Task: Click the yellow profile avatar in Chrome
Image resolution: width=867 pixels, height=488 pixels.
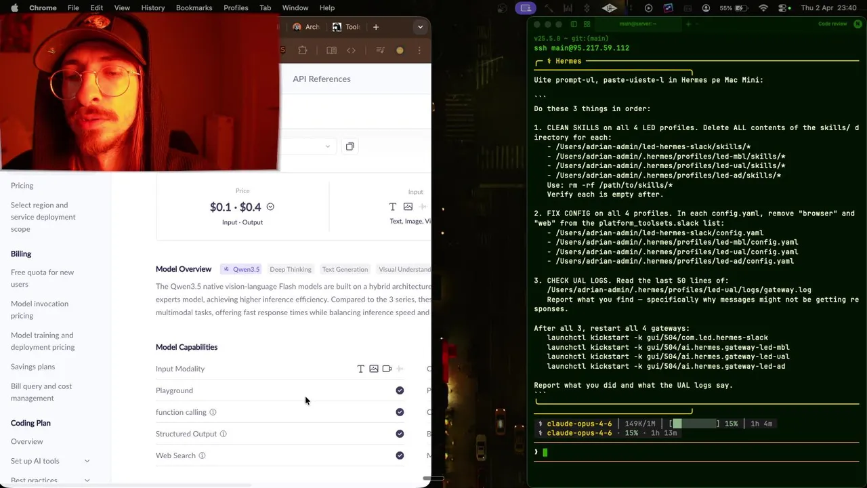Action: coord(400,50)
